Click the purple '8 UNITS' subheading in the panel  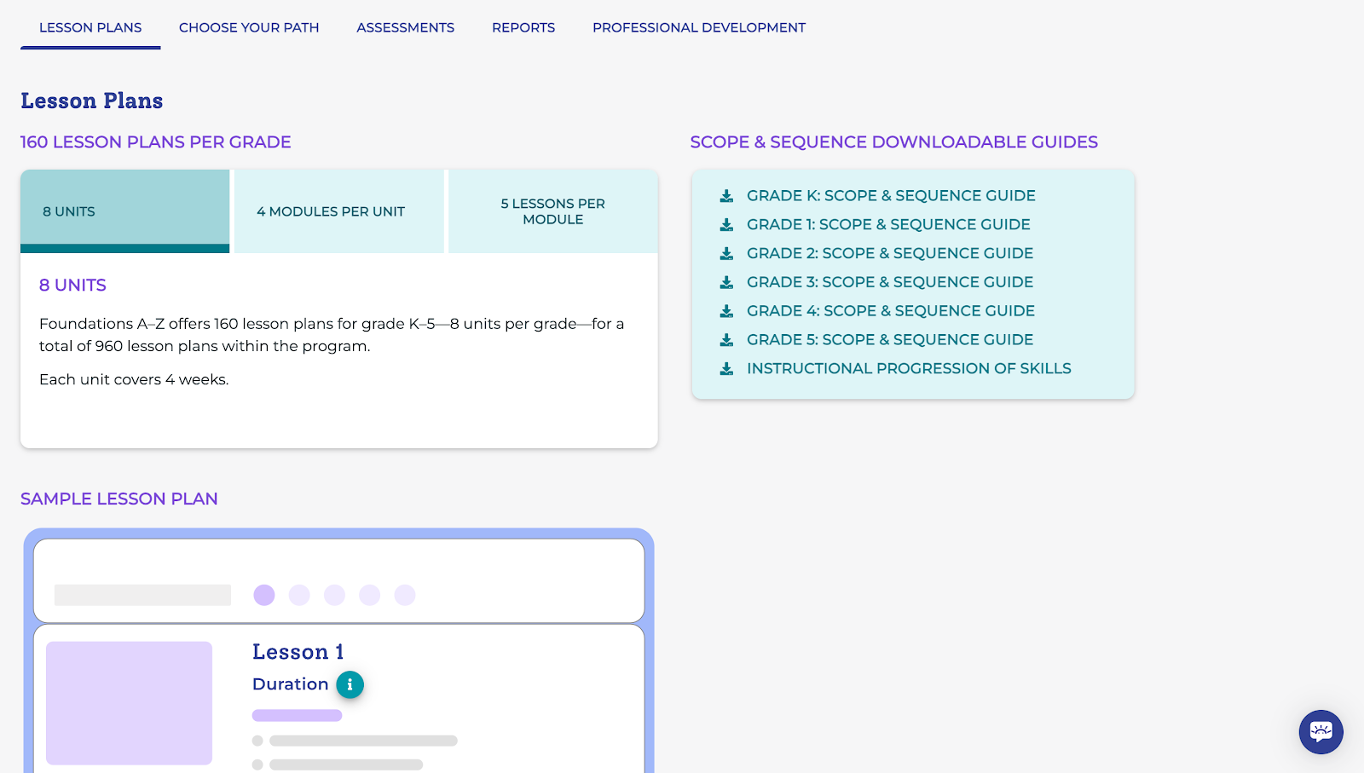click(72, 286)
